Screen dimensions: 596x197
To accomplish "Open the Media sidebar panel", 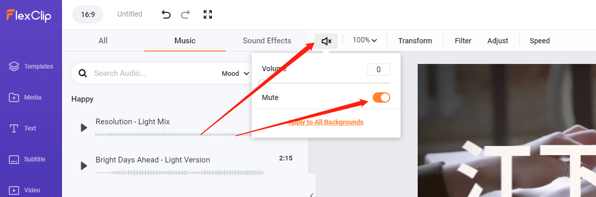I will pos(25,97).
